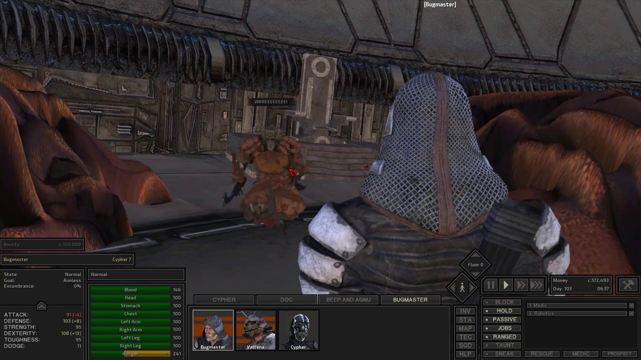641x360 pixels.
Task: Click the DODGE stat row
Action: tap(42, 346)
